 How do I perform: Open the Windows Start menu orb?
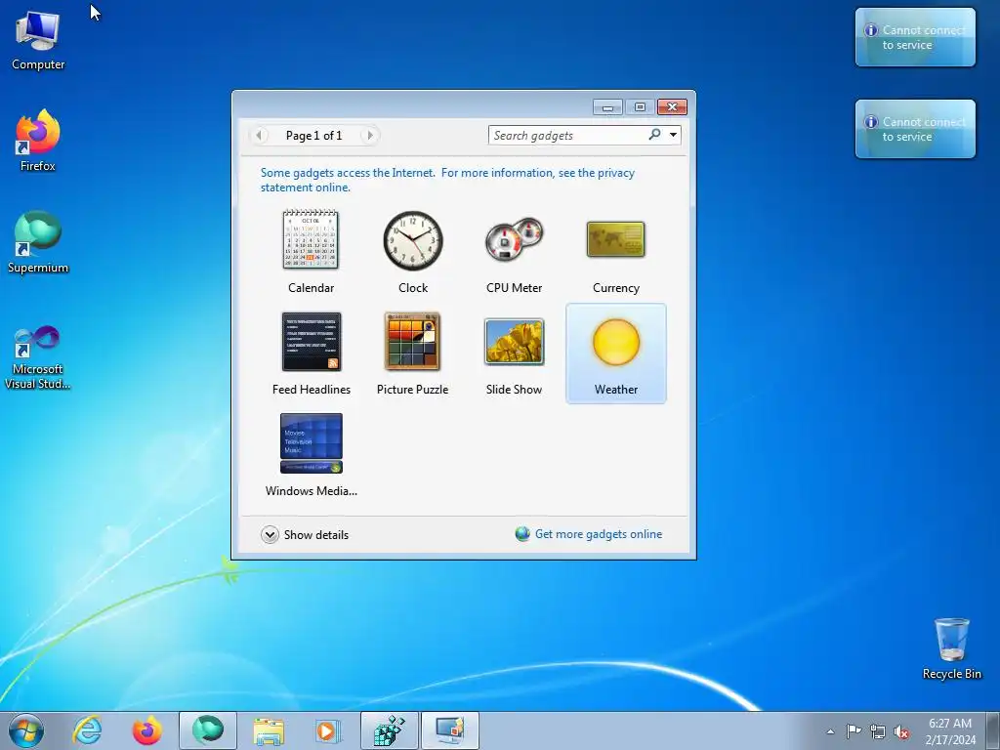[25, 730]
